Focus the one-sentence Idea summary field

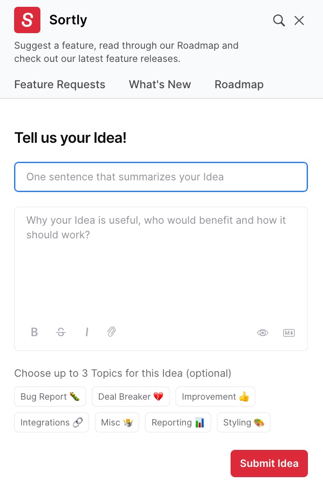[x=161, y=177]
